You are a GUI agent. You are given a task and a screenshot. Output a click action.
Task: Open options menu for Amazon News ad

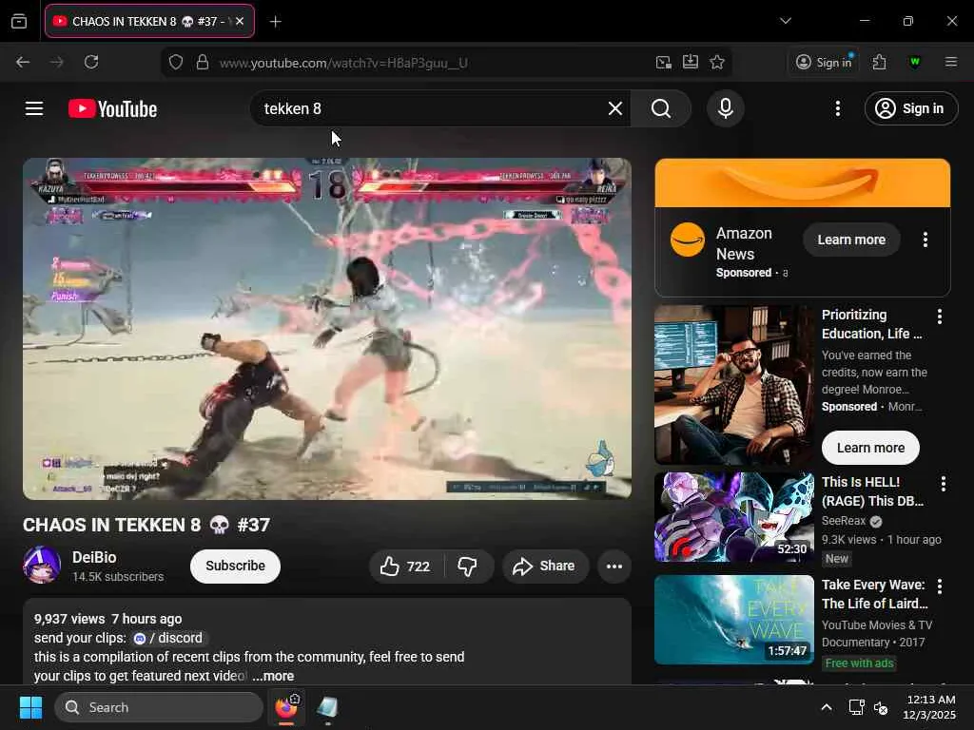click(925, 240)
